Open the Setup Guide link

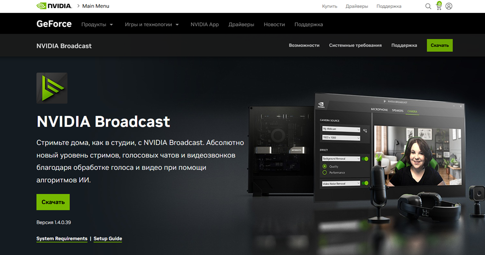(108, 239)
